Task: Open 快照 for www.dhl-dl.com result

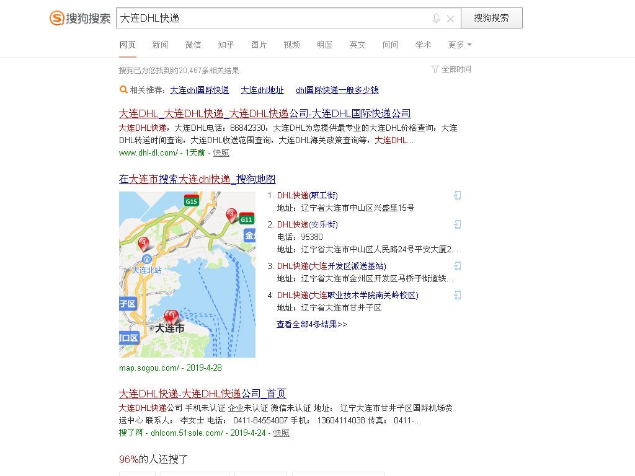Action: 221,152
